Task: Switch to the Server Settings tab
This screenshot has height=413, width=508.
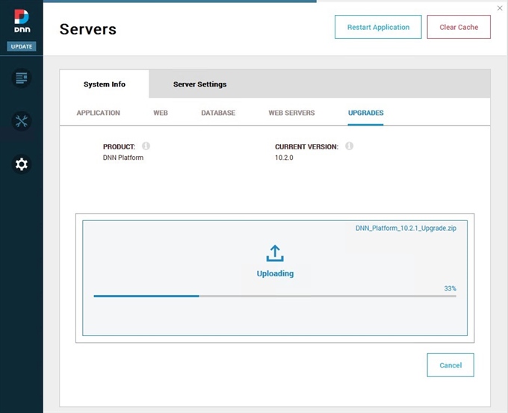Action: tap(199, 84)
